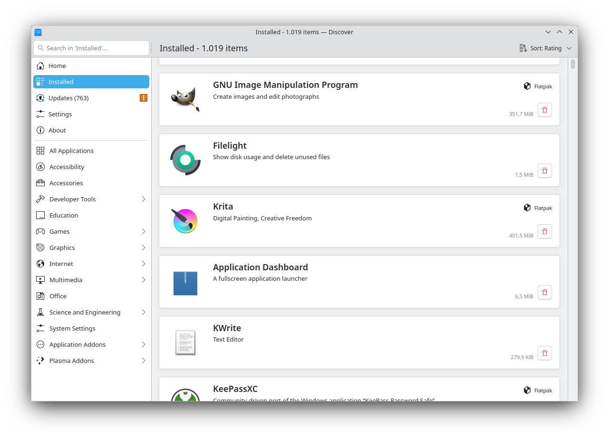Image resolution: width=609 pixels, height=438 pixels.
Task: Remove Filelight using its trash button
Action: tap(545, 171)
